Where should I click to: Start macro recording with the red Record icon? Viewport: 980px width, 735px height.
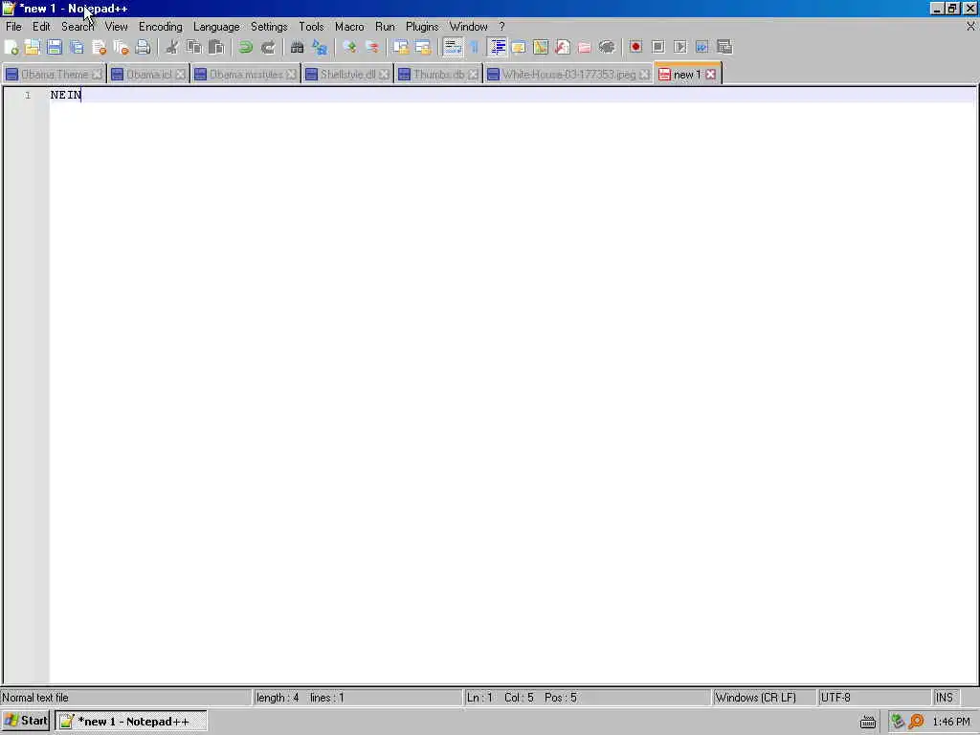point(635,47)
